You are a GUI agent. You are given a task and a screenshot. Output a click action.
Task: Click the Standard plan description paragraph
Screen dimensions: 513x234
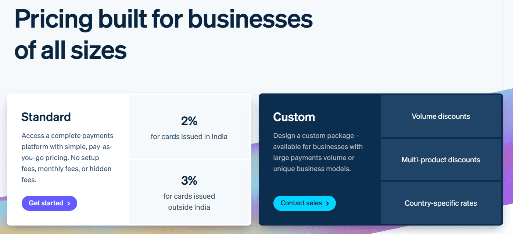click(67, 157)
